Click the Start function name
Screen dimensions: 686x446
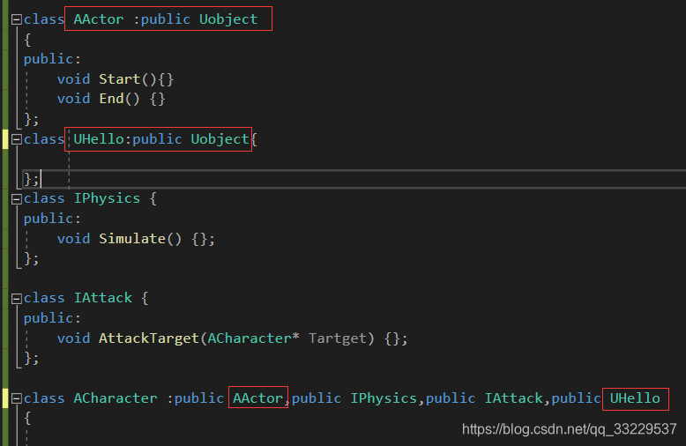point(119,79)
